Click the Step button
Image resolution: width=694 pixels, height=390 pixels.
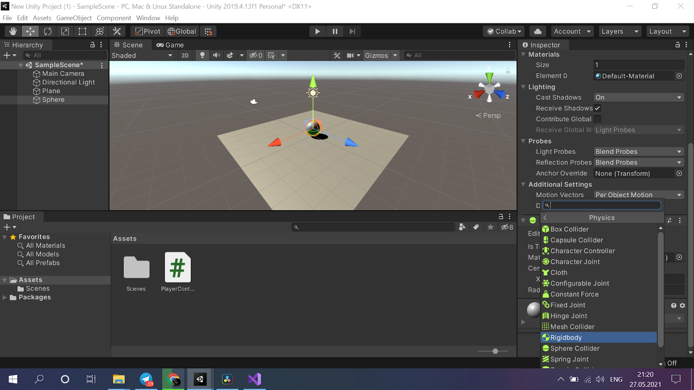[x=352, y=31]
